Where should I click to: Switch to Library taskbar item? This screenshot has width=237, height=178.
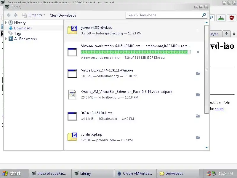(92, 174)
